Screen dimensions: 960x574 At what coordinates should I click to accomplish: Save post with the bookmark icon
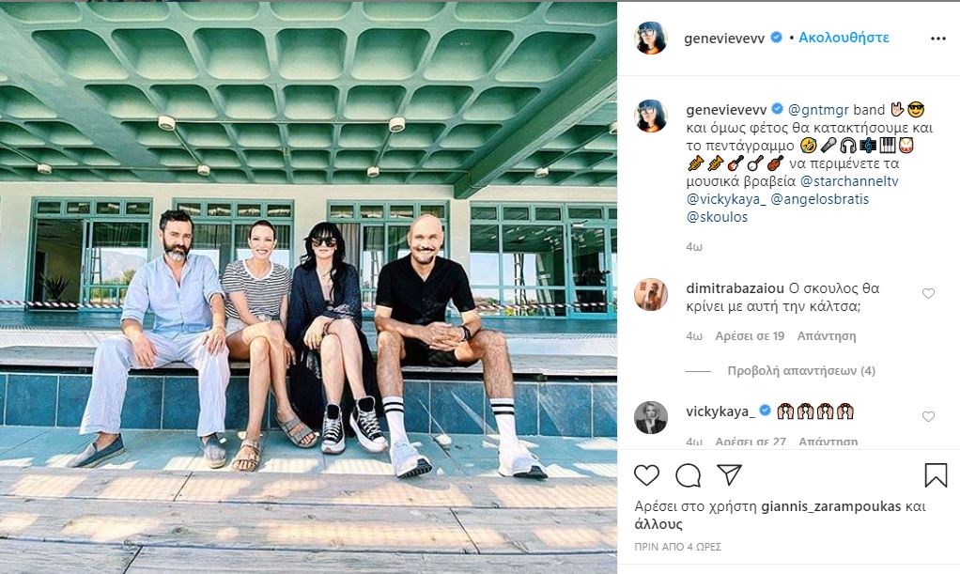(936, 475)
